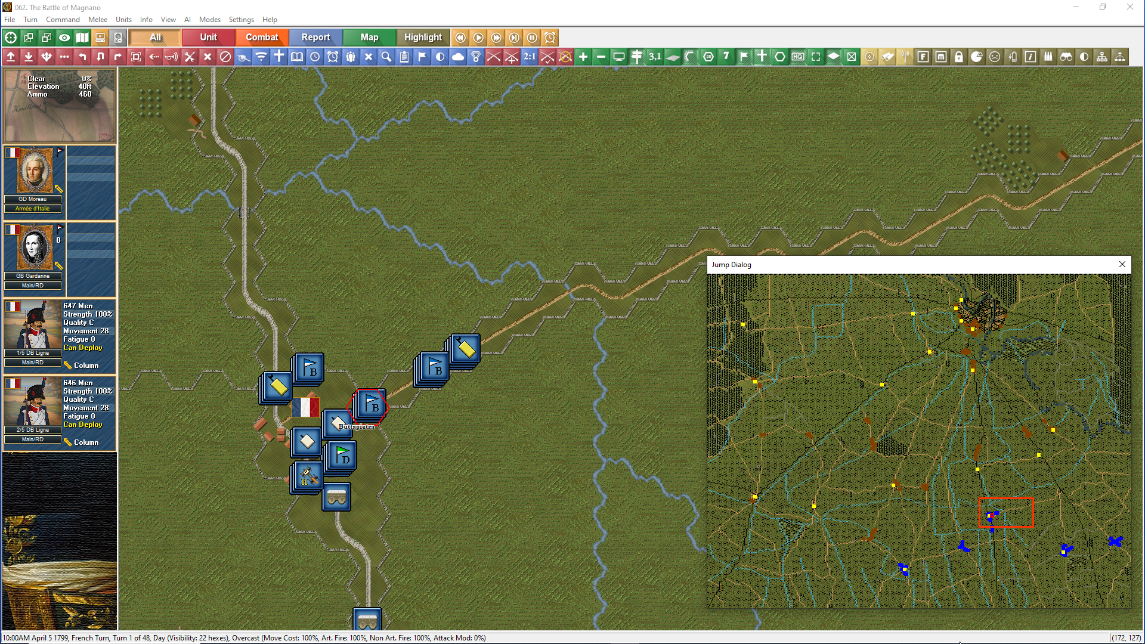Viewport: 1145px width, 644px height.
Task: Click the zoom in plus icon
Action: 583,57
